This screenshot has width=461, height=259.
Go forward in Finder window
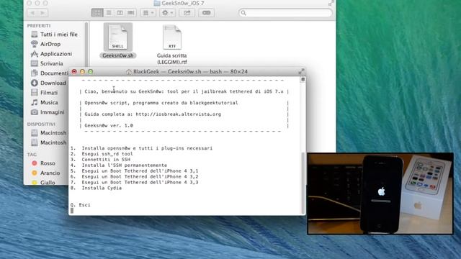pos(43,13)
